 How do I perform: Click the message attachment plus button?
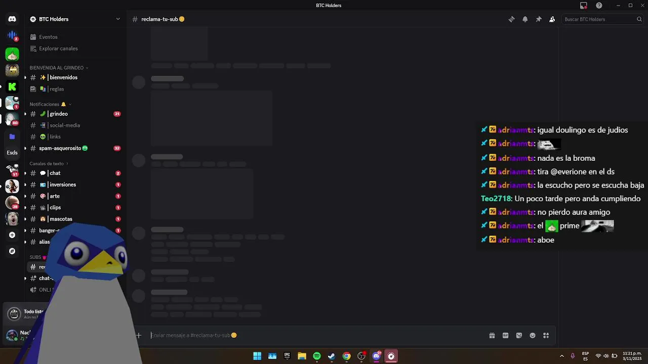pyautogui.click(x=138, y=335)
